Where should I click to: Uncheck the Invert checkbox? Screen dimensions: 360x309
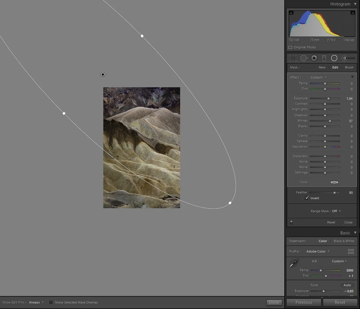pyautogui.click(x=307, y=198)
